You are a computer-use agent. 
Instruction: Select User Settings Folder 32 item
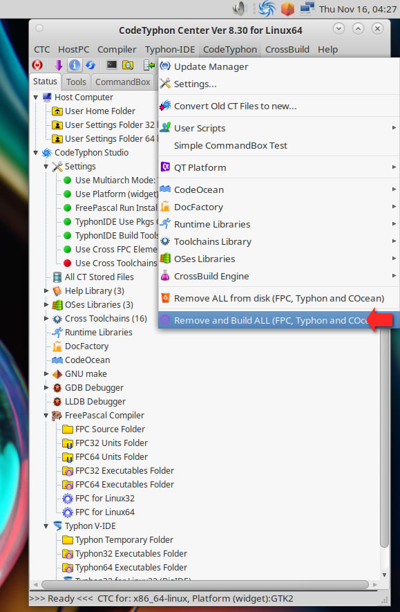pyautogui.click(x=104, y=125)
